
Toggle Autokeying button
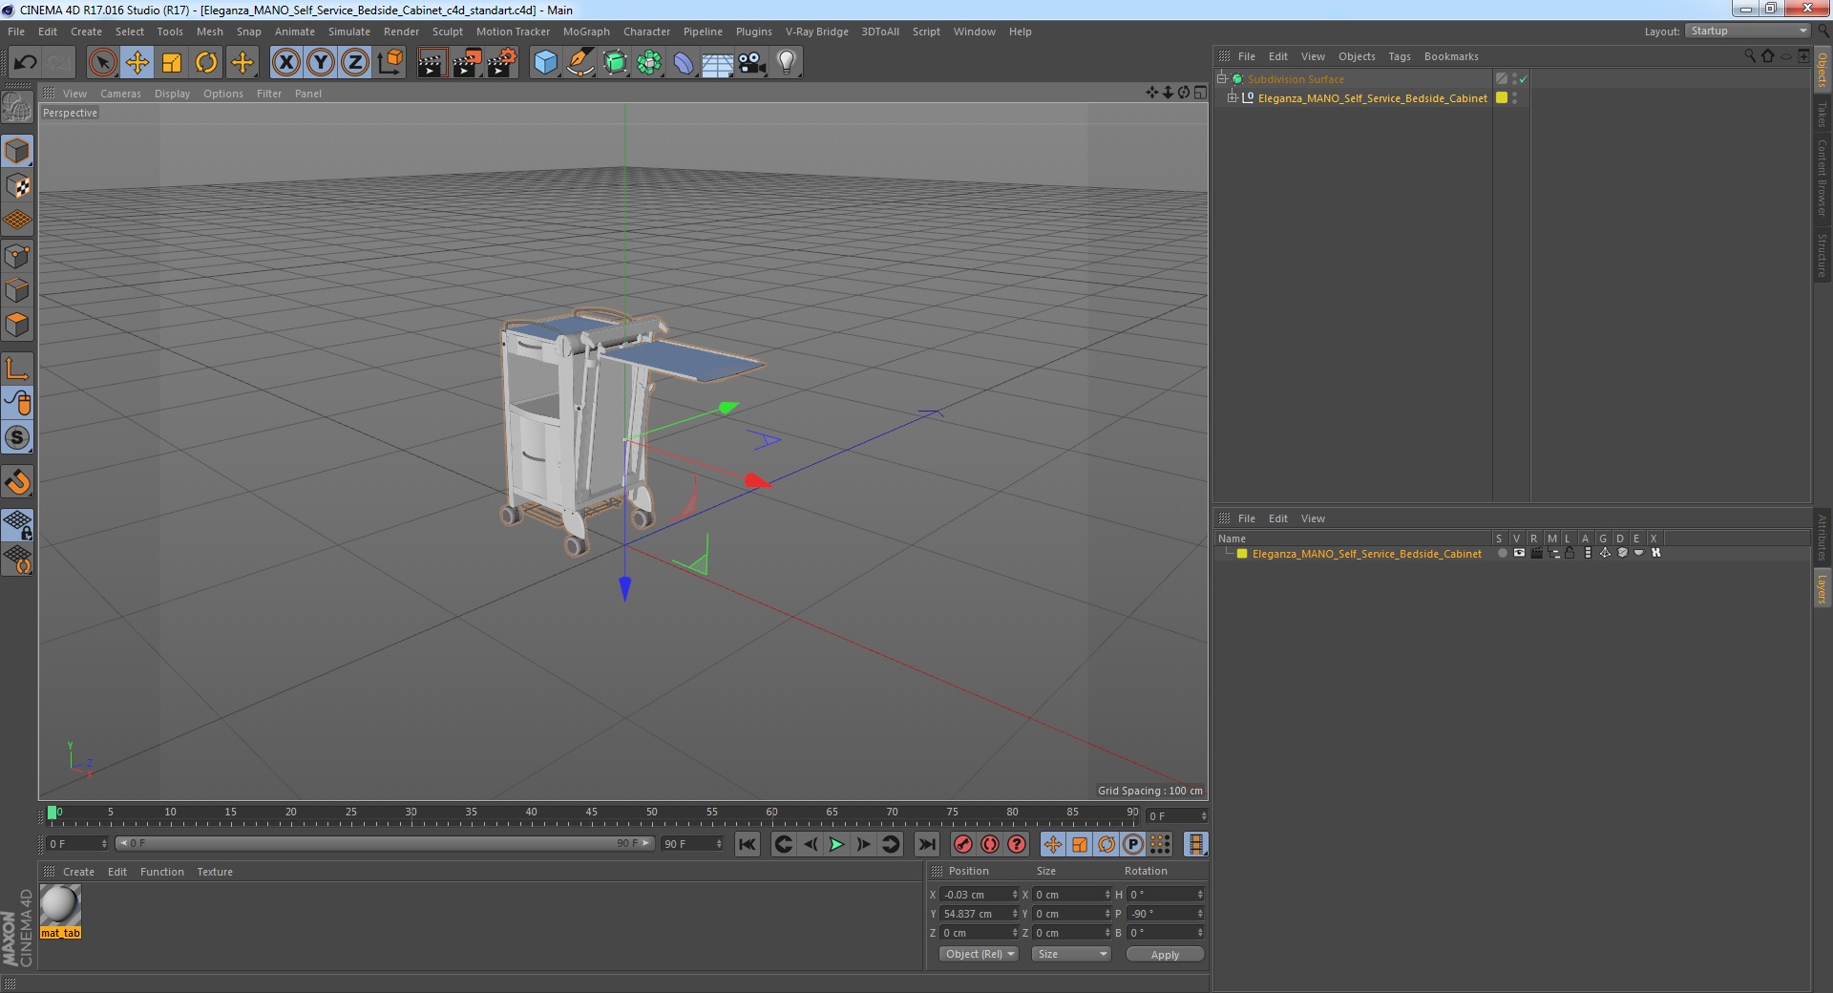pos(990,844)
